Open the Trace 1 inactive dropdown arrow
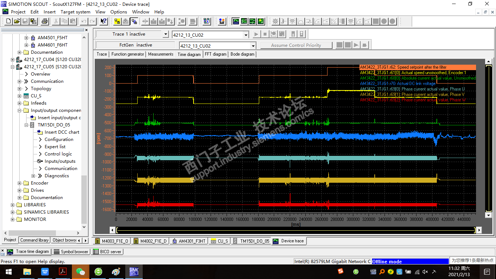This screenshot has width=496, height=279. 166,35
